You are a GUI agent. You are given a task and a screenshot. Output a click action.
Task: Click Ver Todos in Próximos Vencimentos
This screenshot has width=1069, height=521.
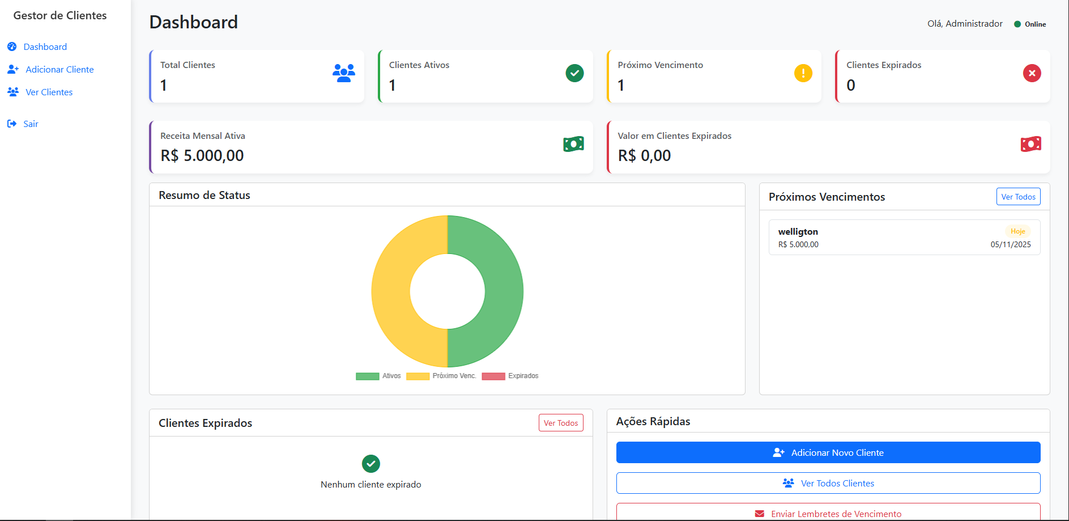point(1018,197)
